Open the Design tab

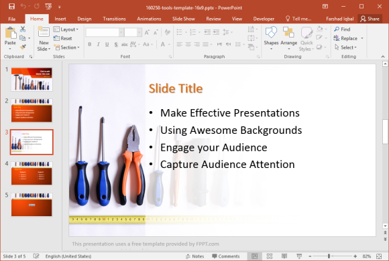[85, 19]
